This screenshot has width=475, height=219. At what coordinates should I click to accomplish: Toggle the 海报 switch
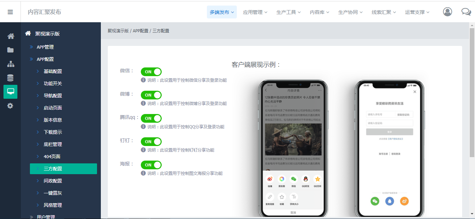click(x=151, y=165)
